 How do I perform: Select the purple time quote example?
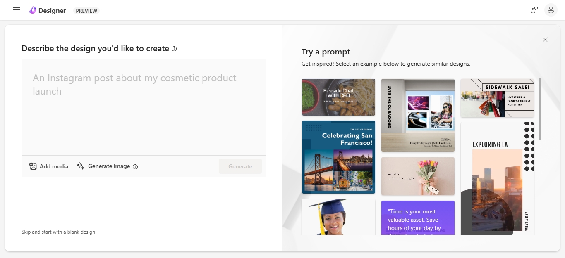418,218
